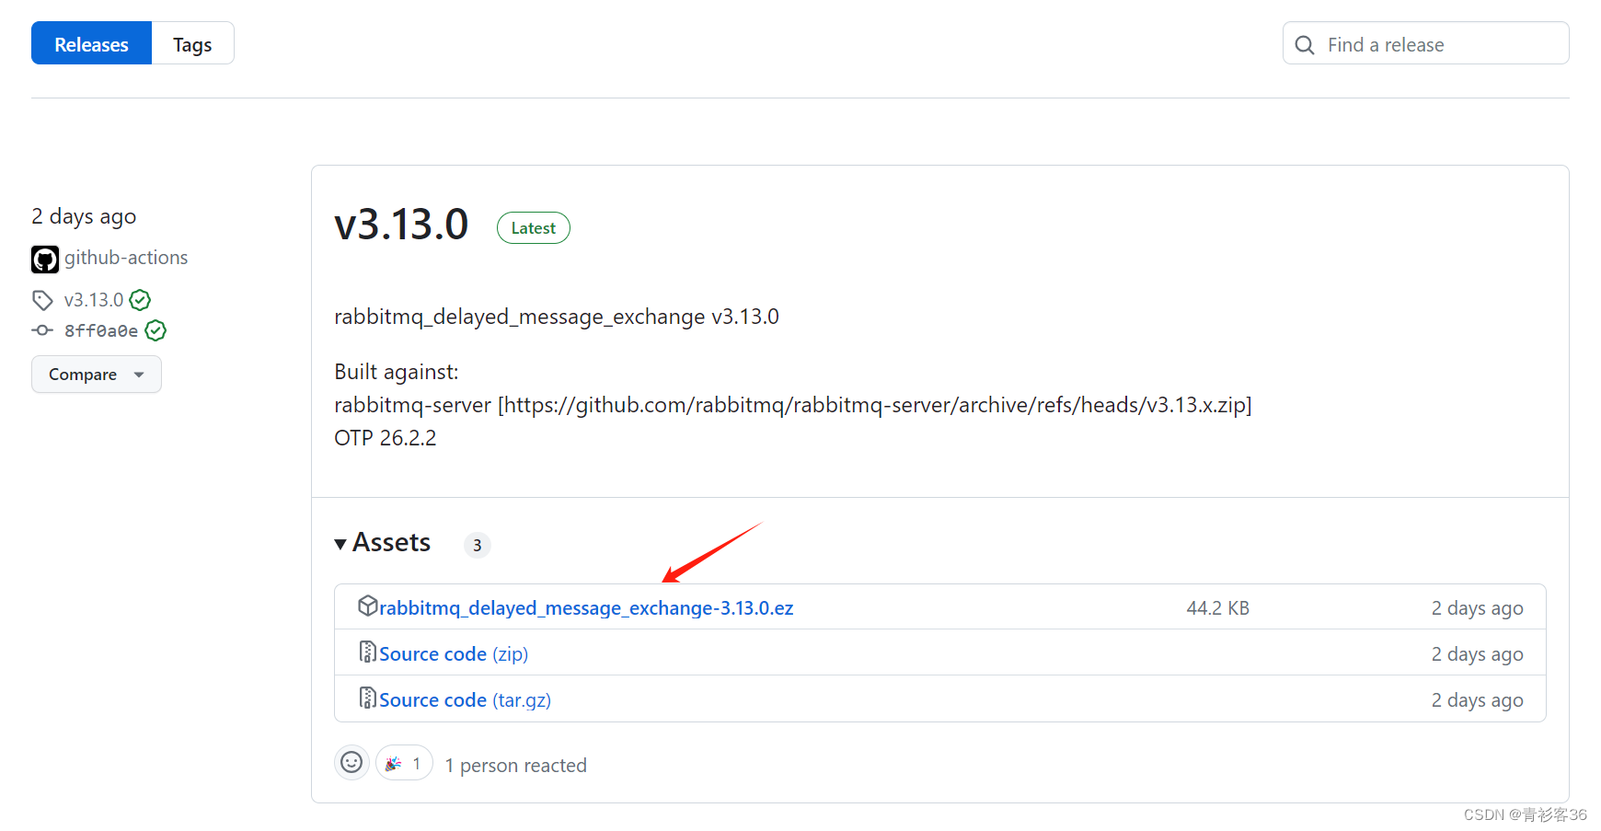
Task: Toggle the party popper reaction
Action: tap(404, 763)
